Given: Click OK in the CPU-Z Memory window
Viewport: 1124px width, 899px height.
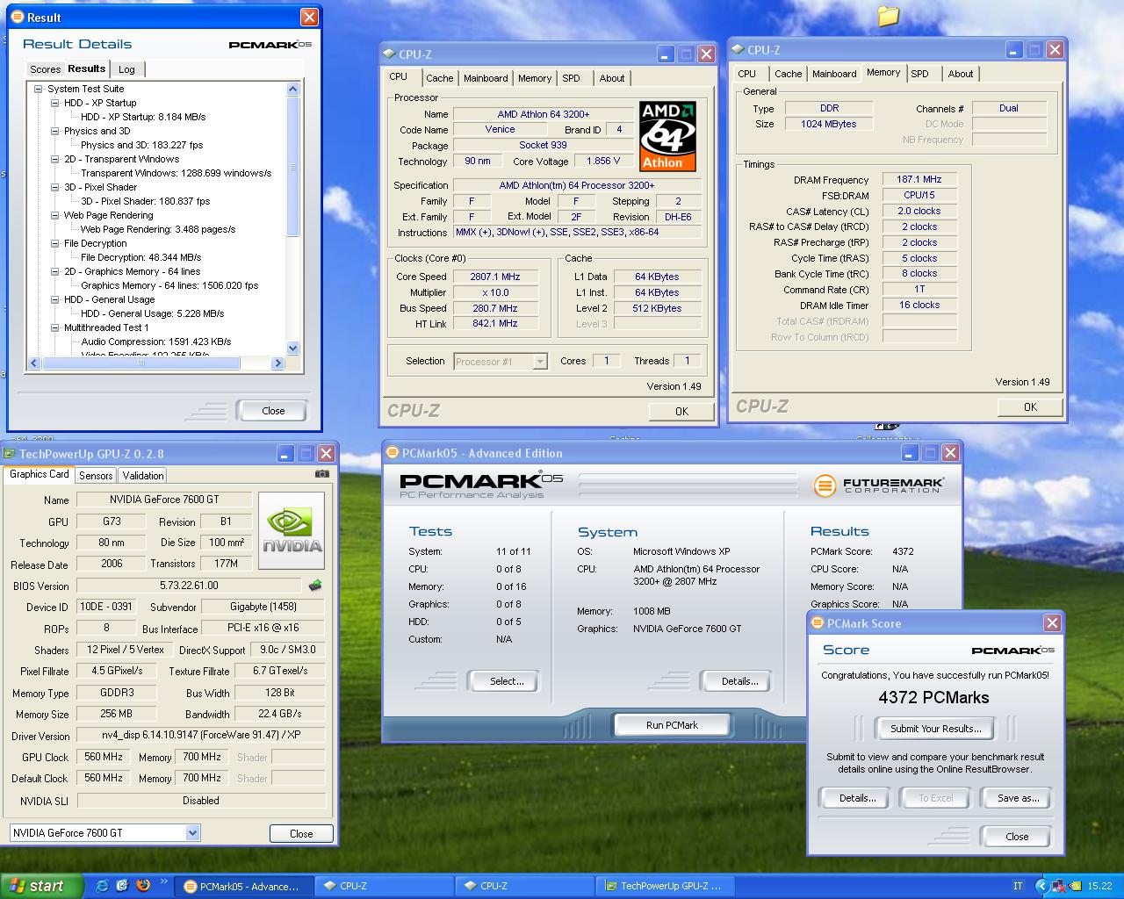Looking at the screenshot, I should (1030, 407).
